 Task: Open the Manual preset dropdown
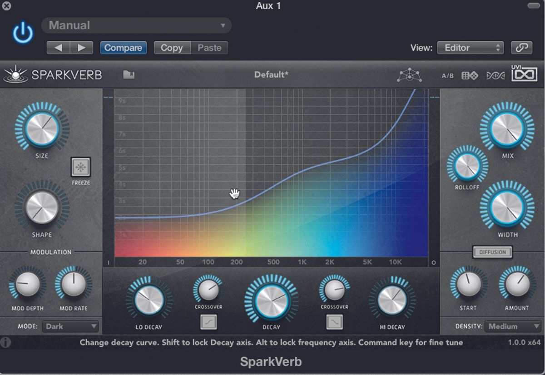[136, 25]
